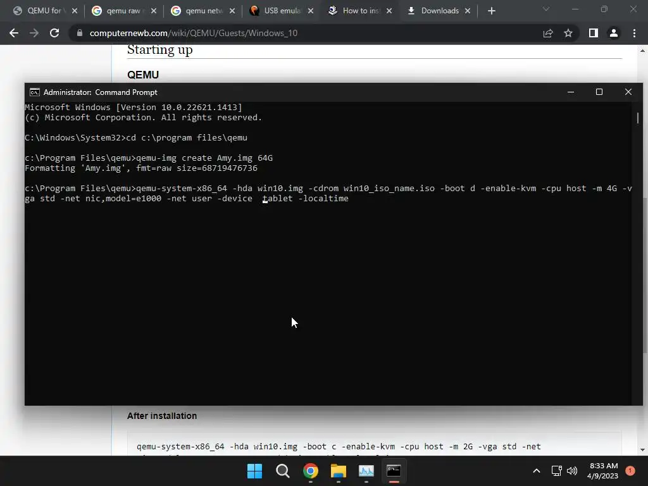The height and width of the screenshot is (486, 648).
Task: Open the clock showing 8:33 AM
Action: [x=603, y=471]
